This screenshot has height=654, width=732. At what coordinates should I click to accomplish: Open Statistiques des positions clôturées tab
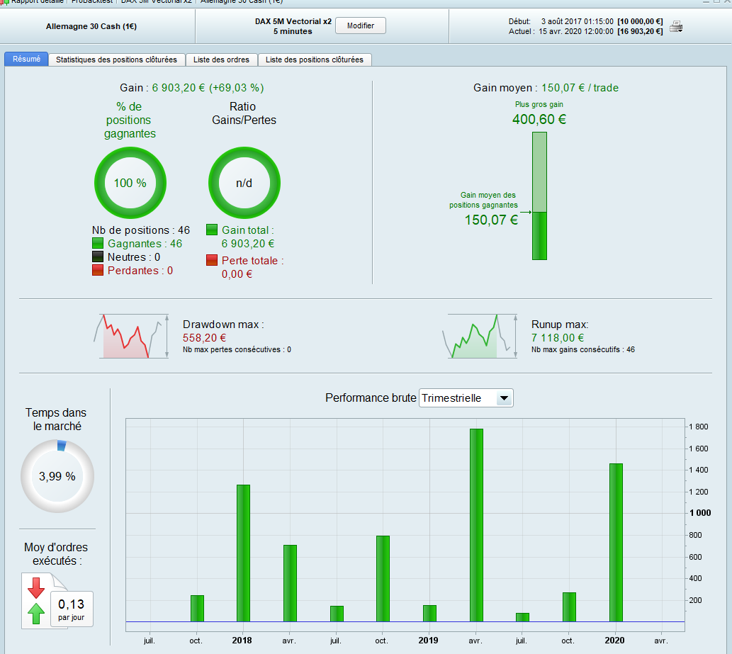(116, 60)
